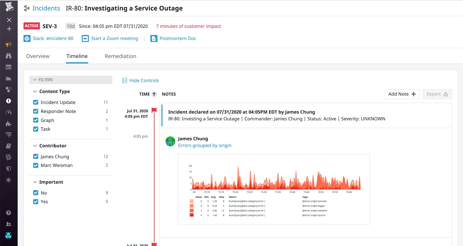Open the Overview tab
The image size is (463, 246).
point(38,56)
